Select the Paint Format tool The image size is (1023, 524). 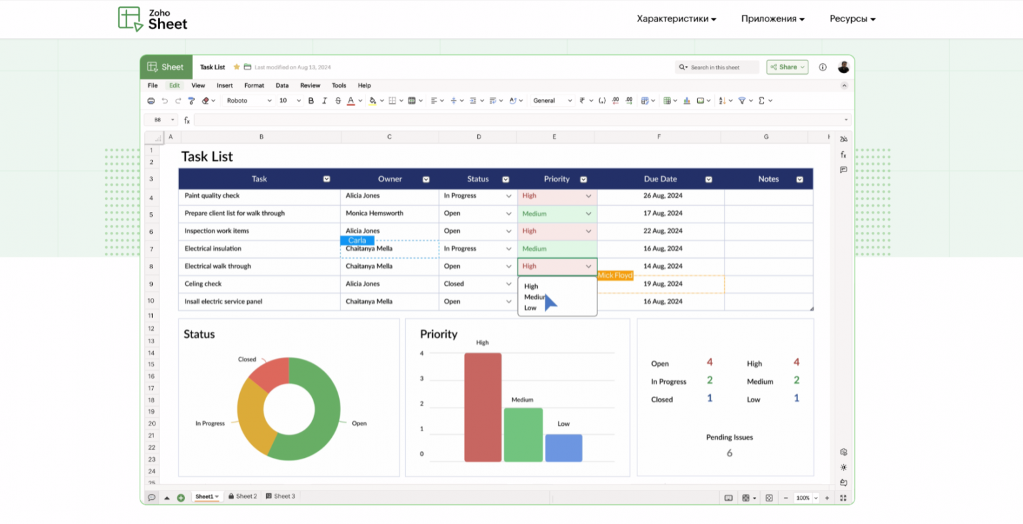191,101
